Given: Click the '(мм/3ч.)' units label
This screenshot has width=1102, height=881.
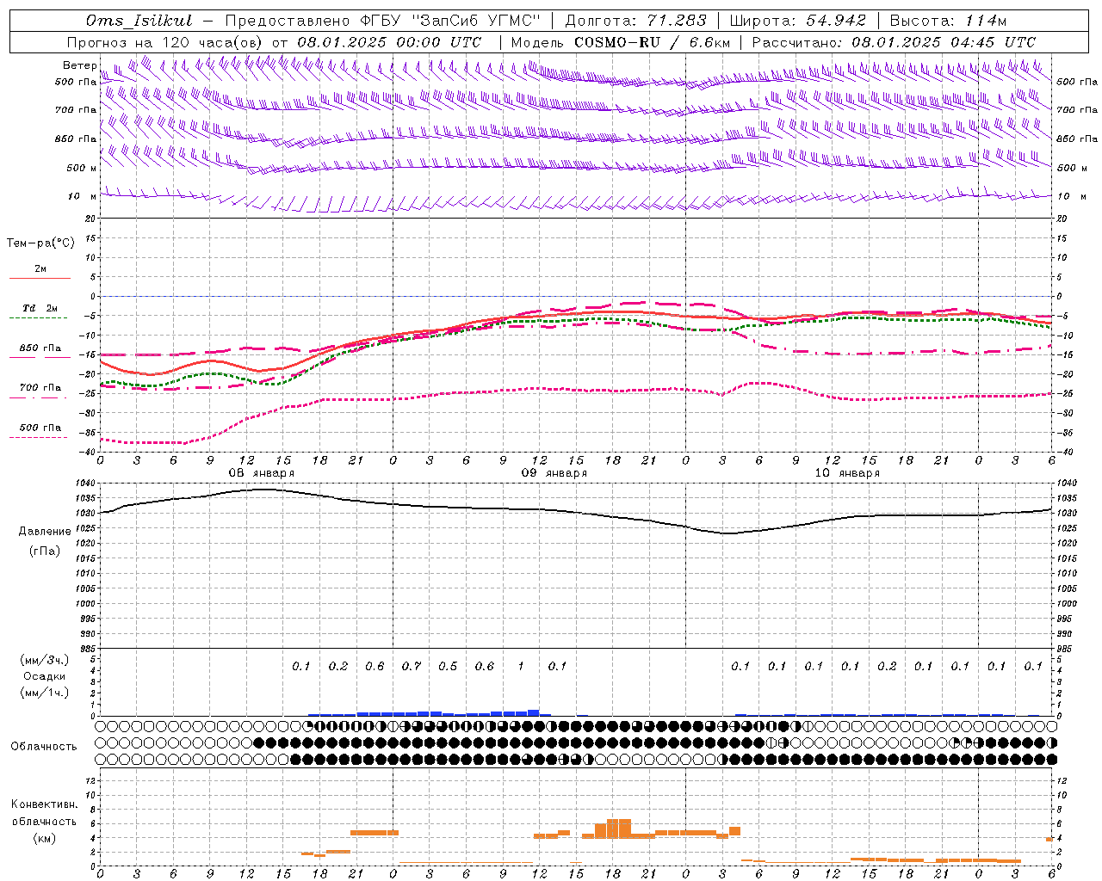Looking at the screenshot, I should pos(44,660).
